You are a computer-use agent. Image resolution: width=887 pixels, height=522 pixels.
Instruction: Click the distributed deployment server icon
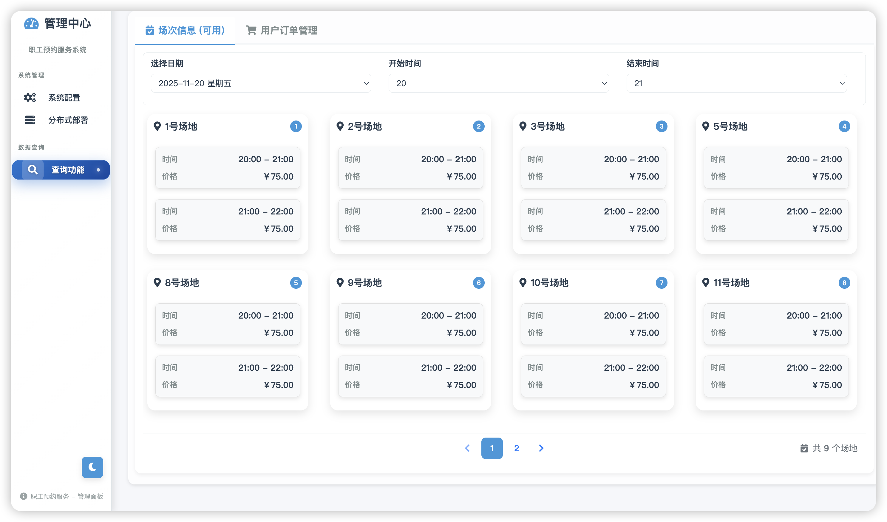point(30,120)
